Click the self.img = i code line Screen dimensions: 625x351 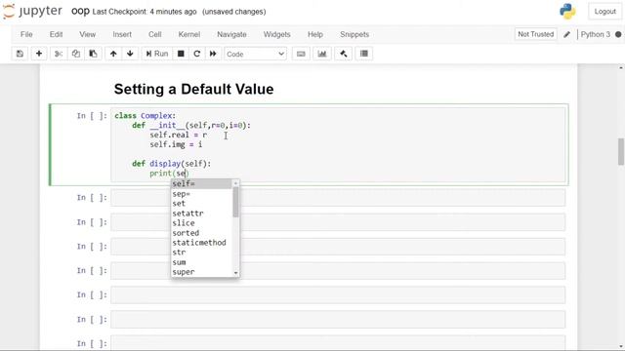coord(176,144)
